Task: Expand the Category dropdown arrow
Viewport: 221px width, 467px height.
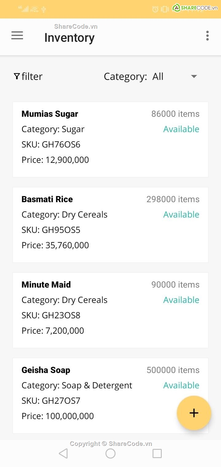Action: [x=194, y=77]
